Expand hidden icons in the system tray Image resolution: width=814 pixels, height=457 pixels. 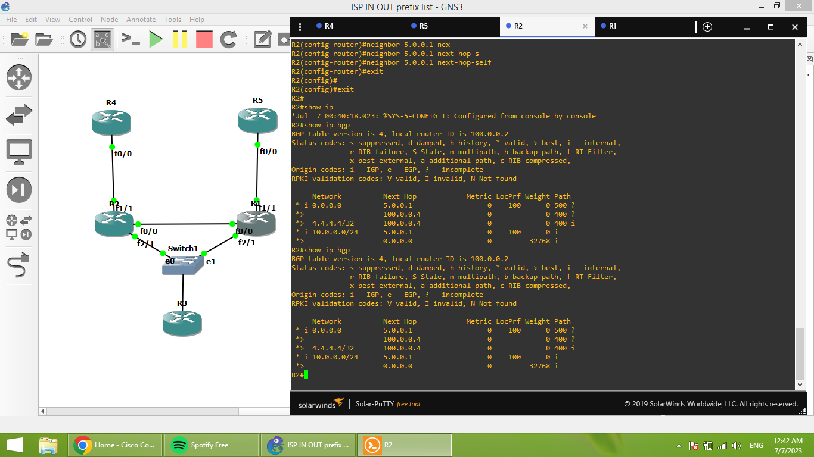[x=678, y=445]
